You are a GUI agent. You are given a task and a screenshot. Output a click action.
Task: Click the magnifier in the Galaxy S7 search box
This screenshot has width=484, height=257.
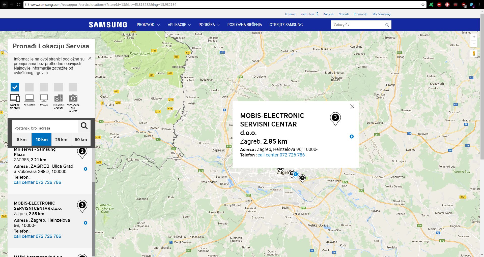(387, 25)
